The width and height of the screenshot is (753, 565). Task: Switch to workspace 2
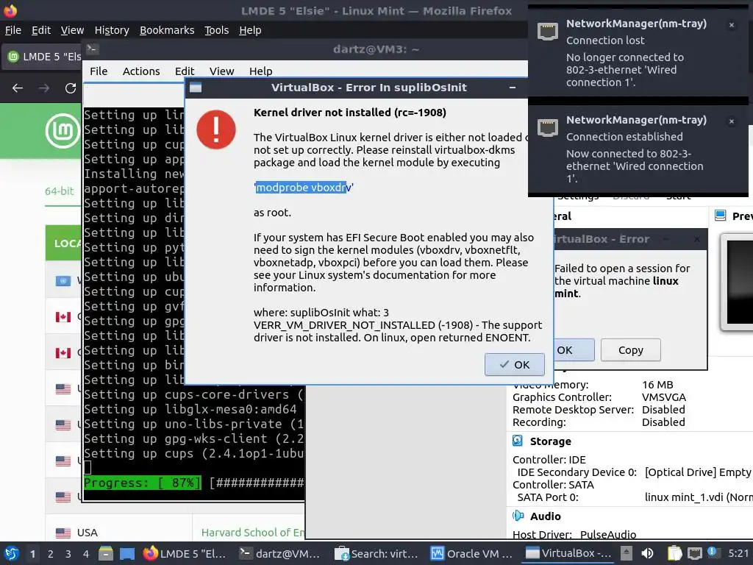pos(51,554)
